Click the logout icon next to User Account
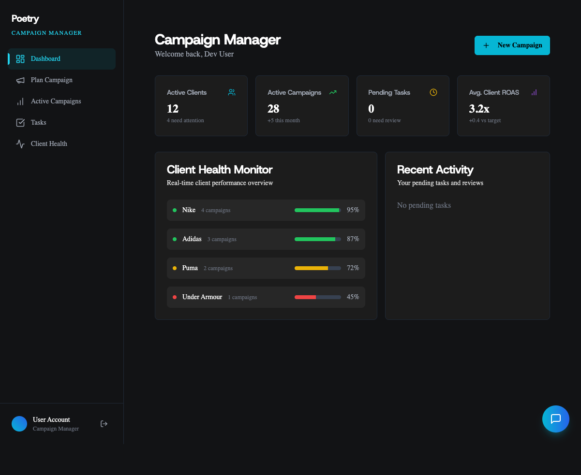The width and height of the screenshot is (581, 475). click(x=104, y=423)
